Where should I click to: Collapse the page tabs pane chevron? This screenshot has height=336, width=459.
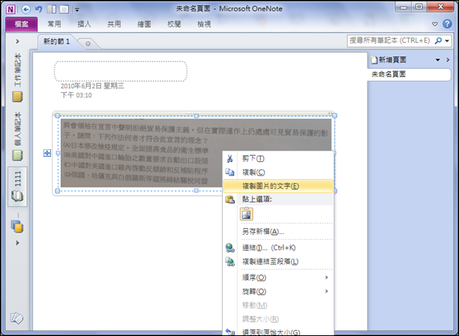(448, 60)
